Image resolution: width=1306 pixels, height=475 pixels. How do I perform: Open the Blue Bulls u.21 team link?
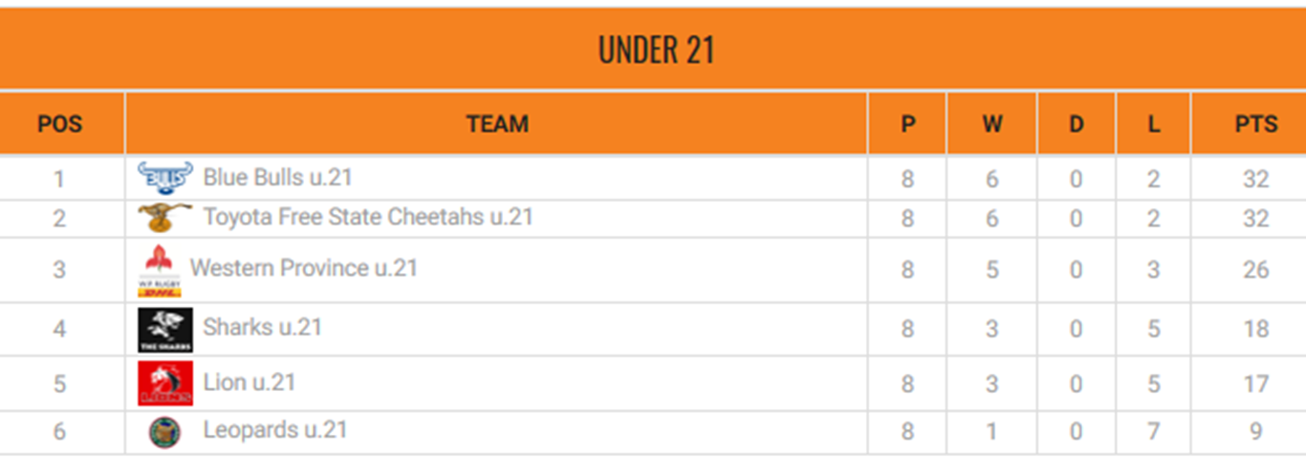click(278, 178)
